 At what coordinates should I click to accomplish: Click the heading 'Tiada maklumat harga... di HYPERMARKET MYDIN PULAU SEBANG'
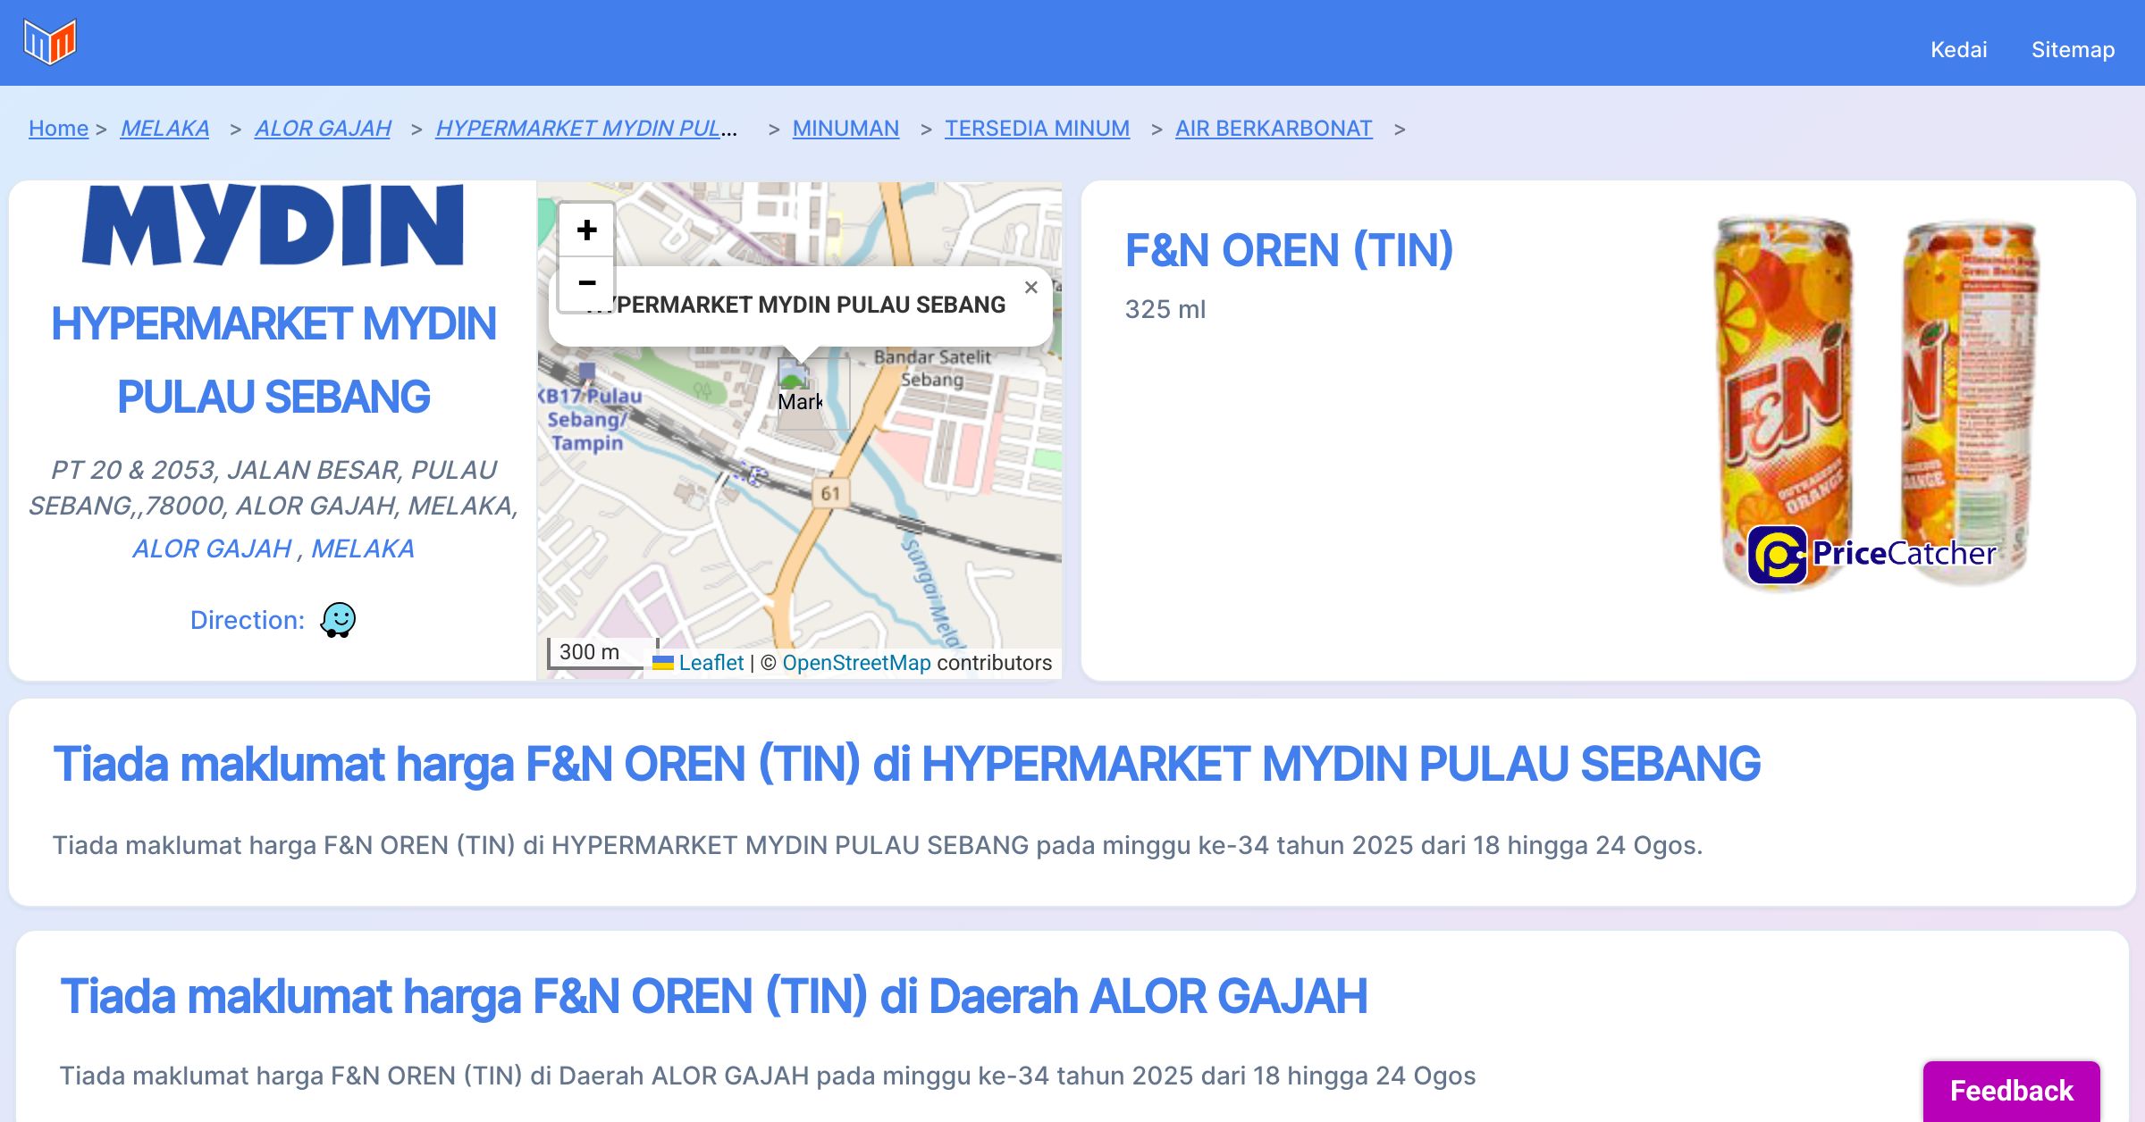[906, 764]
